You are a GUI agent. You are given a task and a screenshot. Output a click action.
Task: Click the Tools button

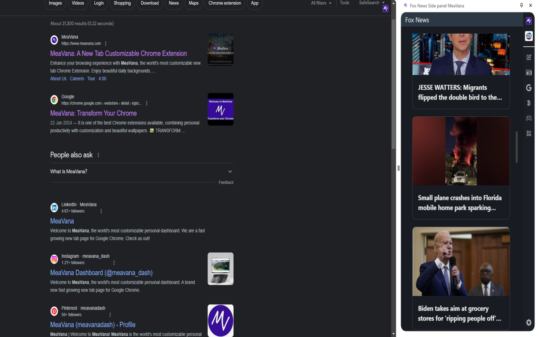tap(344, 3)
